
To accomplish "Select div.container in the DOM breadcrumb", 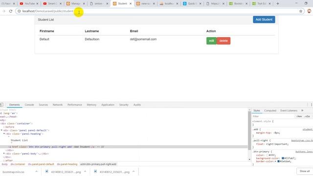I will [18, 164].
